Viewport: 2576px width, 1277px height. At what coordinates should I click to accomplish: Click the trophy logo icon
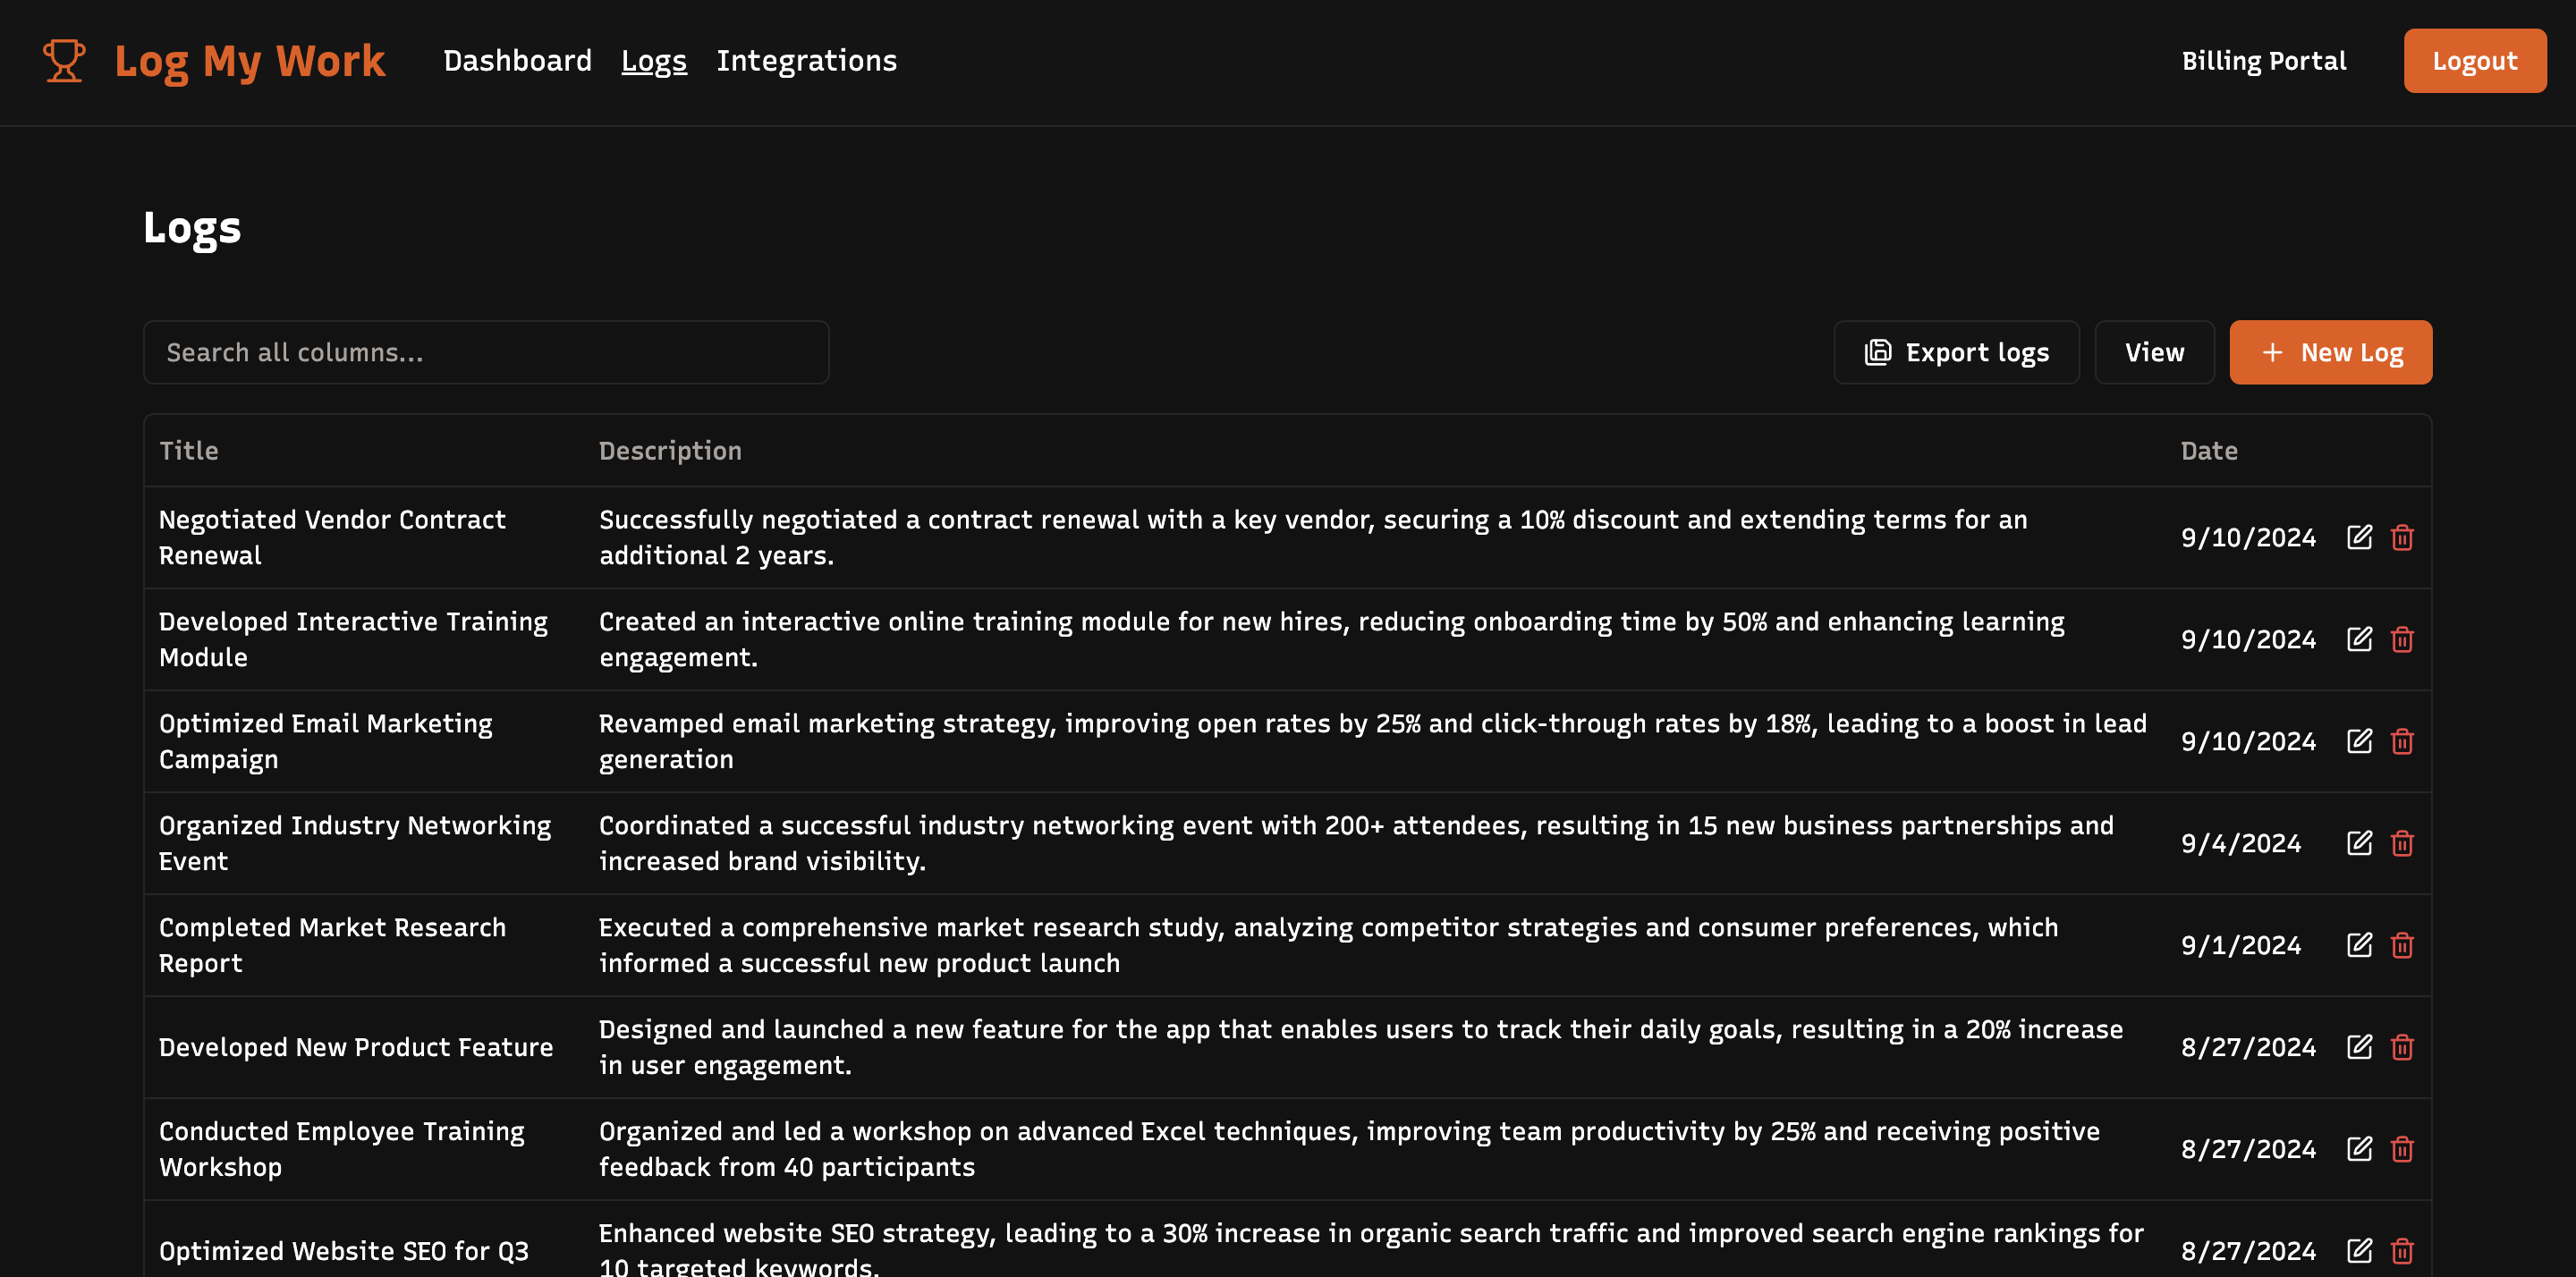(x=64, y=60)
